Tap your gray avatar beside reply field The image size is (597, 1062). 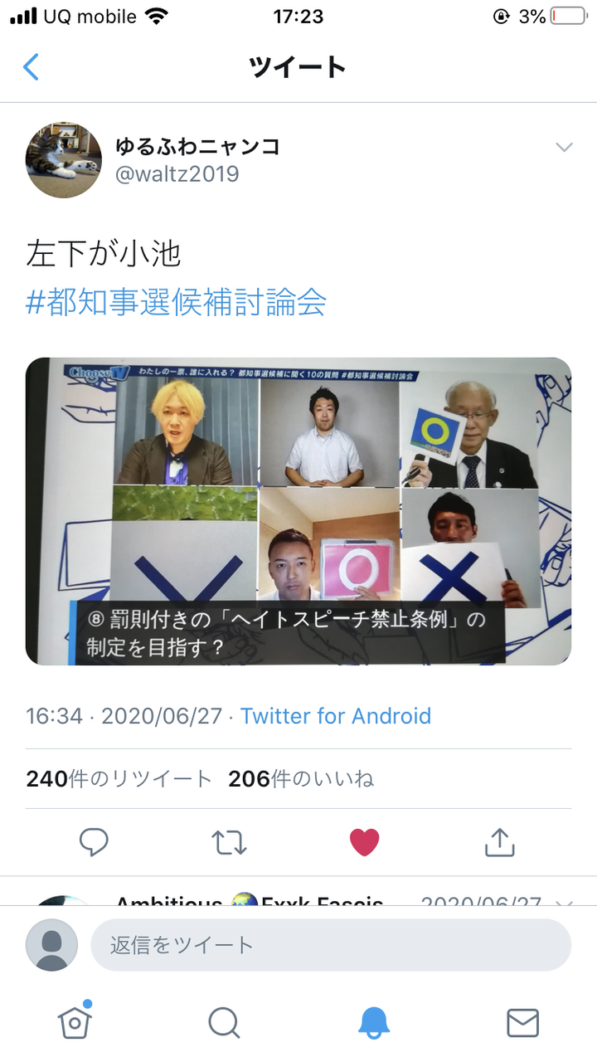[51, 945]
